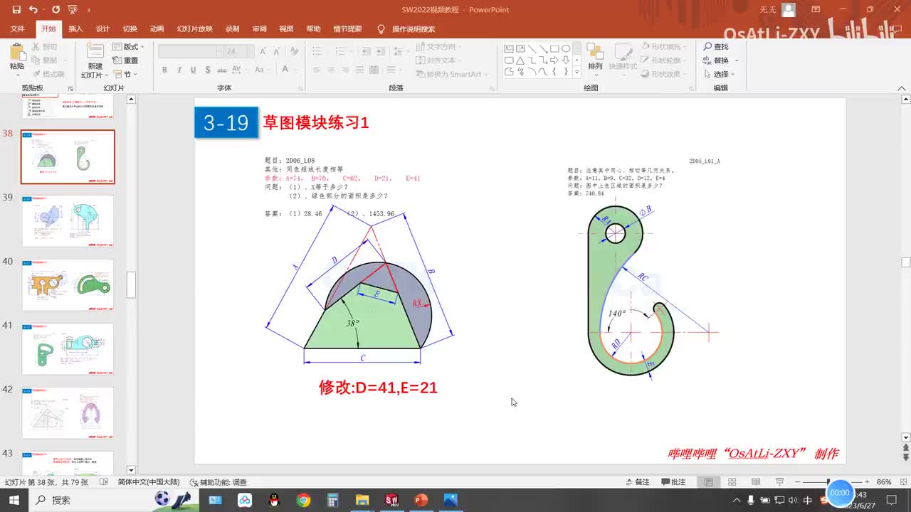Open Google Chrome from the taskbar
911x512 pixels.
point(304,500)
